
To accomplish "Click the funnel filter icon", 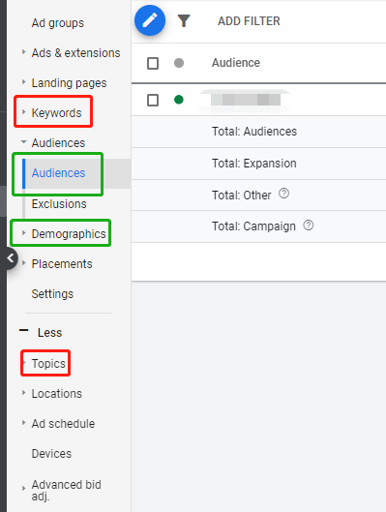I will [x=184, y=21].
